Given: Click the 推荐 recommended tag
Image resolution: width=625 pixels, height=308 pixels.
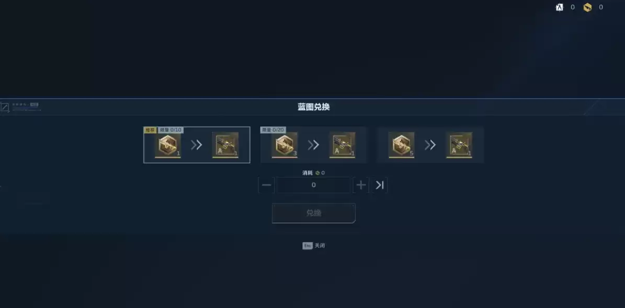Looking at the screenshot, I should [x=150, y=130].
